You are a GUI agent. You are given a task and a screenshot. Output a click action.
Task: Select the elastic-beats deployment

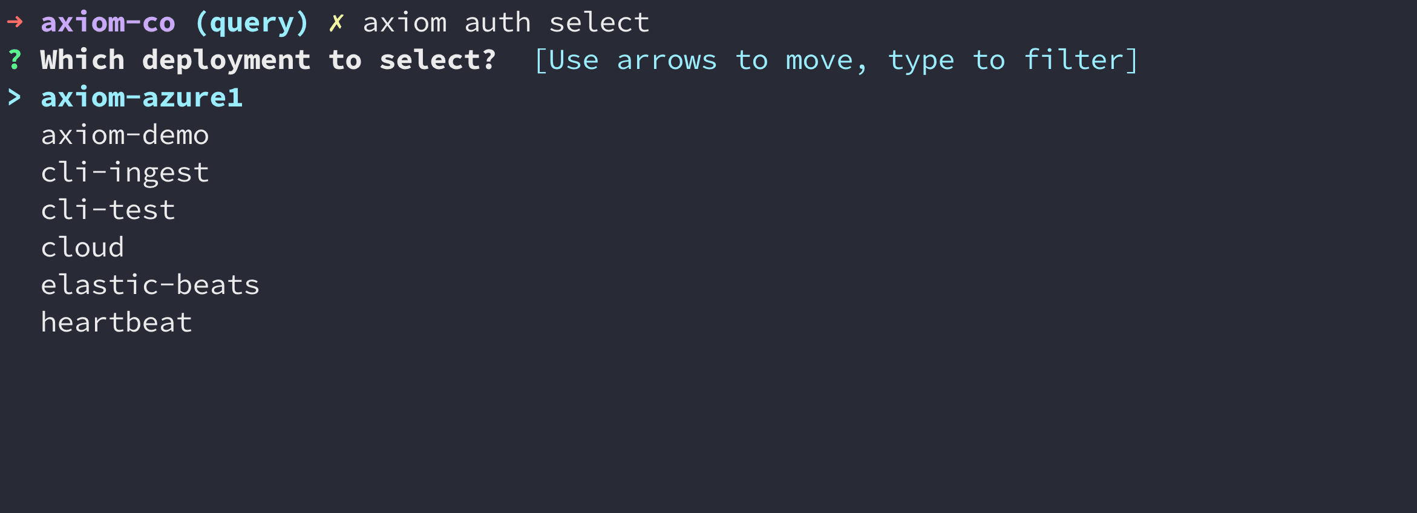point(150,285)
